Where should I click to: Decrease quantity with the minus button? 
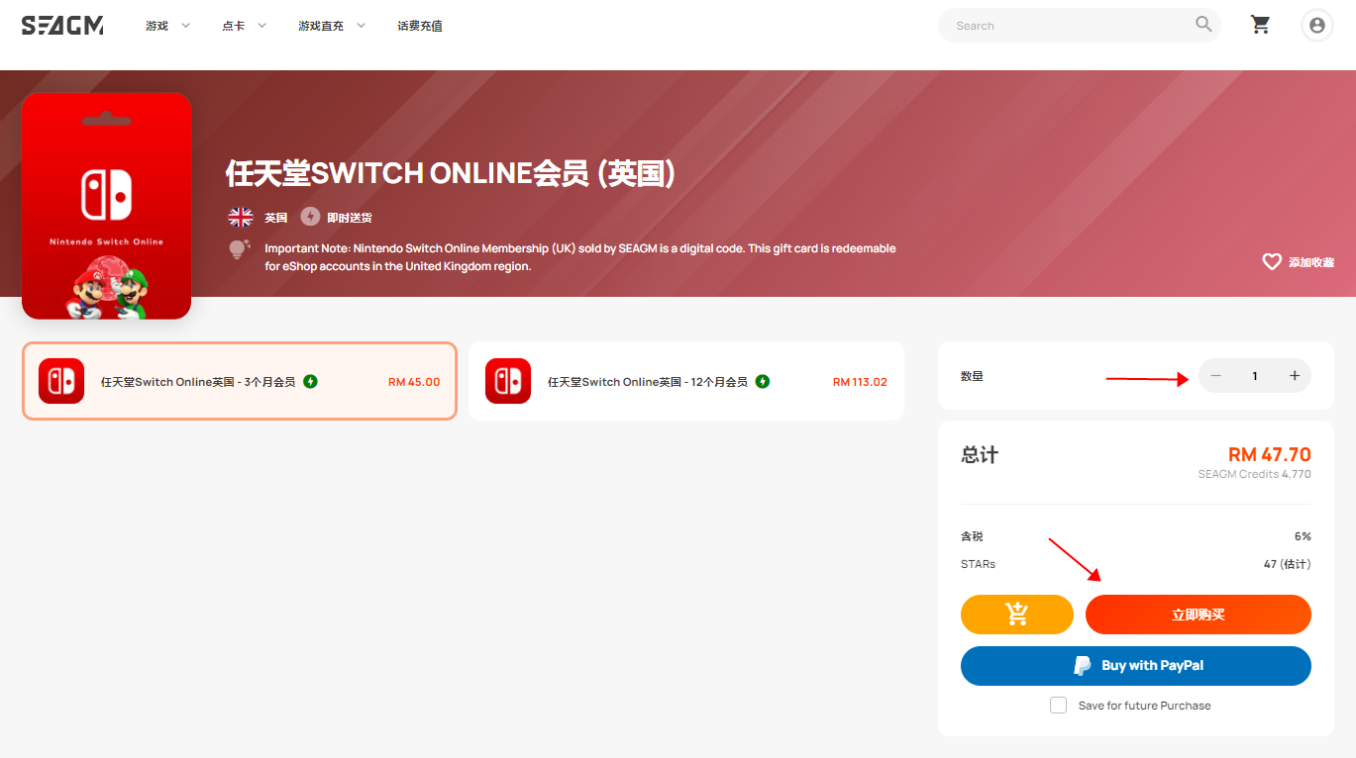coord(1216,376)
